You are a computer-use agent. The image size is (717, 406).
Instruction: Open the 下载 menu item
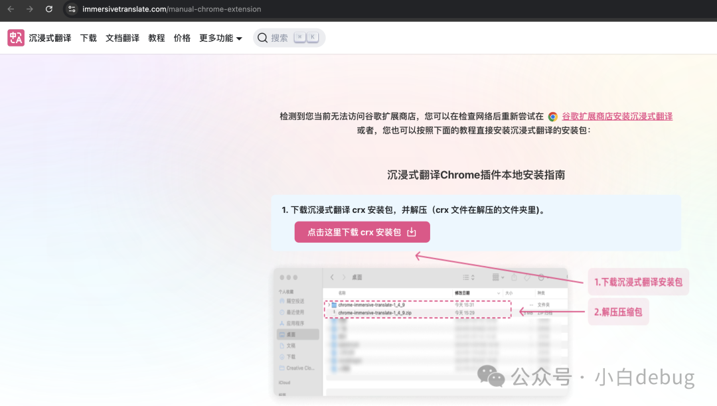[x=88, y=38]
